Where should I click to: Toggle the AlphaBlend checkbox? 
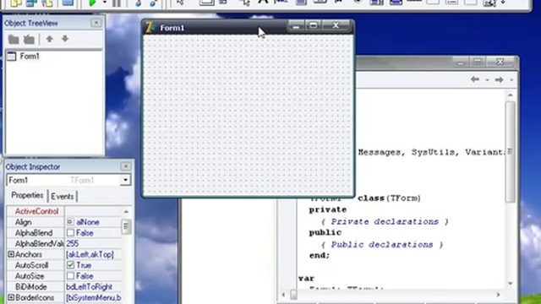tap(70, 233)
